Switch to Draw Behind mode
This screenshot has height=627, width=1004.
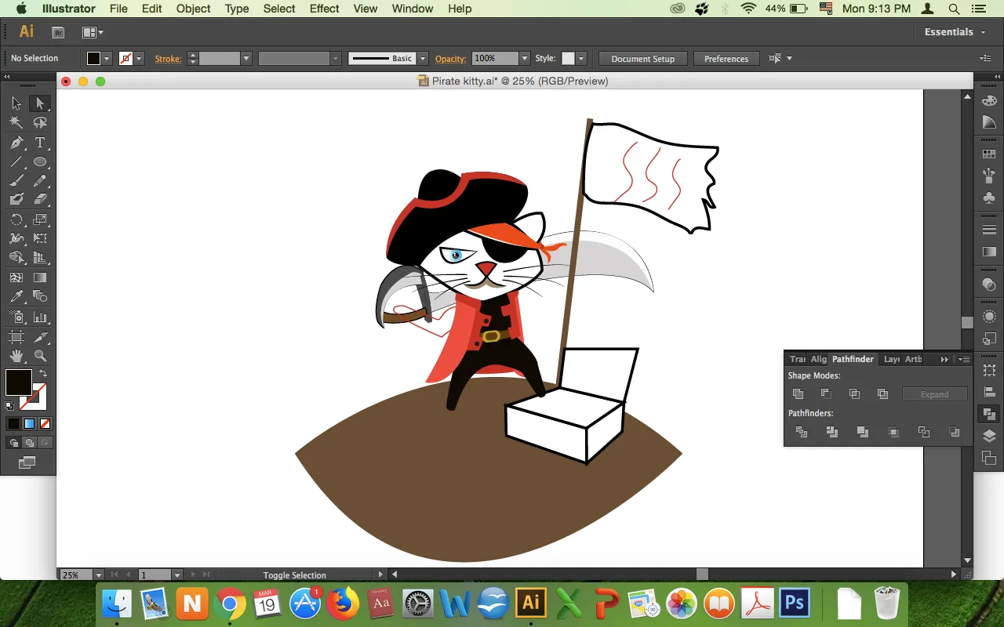[x=29, y=443]
